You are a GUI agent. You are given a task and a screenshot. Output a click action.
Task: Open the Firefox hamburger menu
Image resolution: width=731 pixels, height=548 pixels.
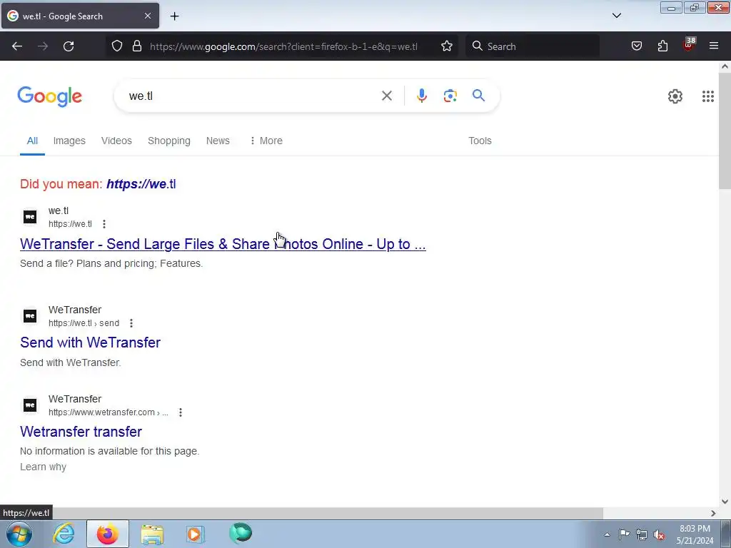click(714, 46)
